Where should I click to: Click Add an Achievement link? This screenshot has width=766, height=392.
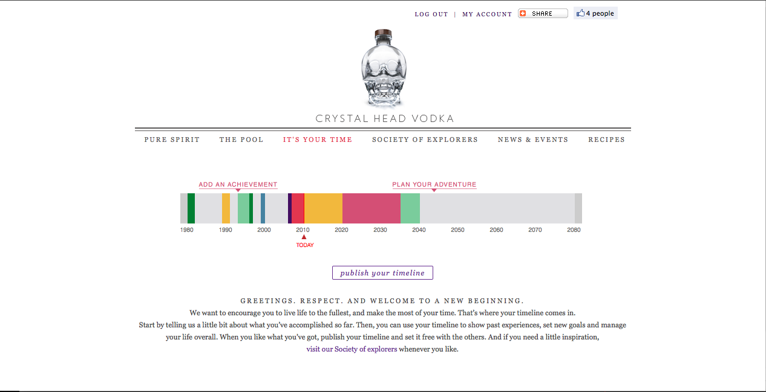(238, 185)
